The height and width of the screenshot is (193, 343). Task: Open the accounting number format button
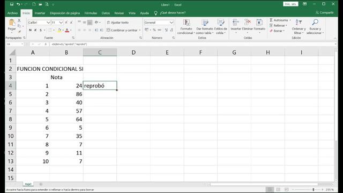[x=146, y=30]
